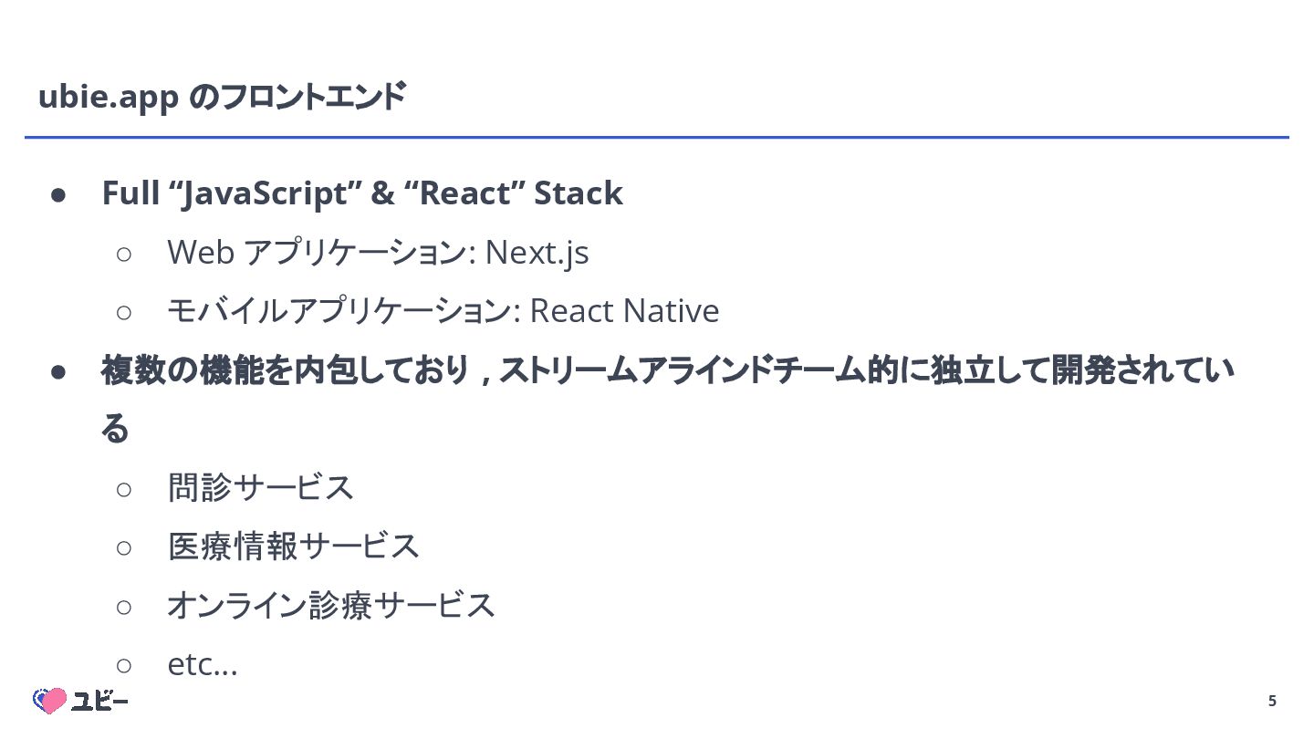This screenshot has height=739, width=1314.
Task: Click the 'Full "JavaScript" & "React" Stack' heading
Action: (x=362, y=193)
